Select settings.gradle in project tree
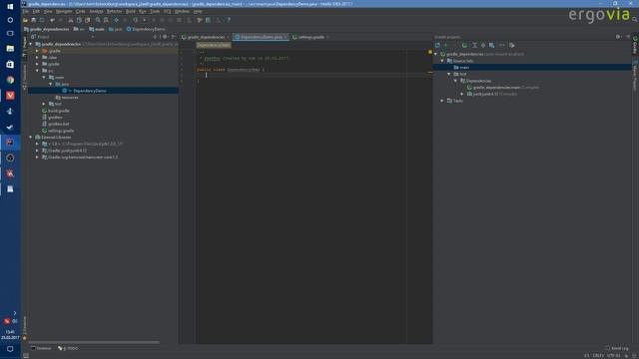This screenshot has width=639, height=359. point(61,131)
